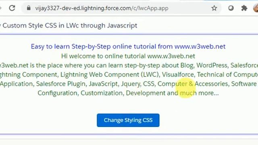Open the circular extension icon in toolbar
This screenshot has height=145, width=258.
click(231, 8)
